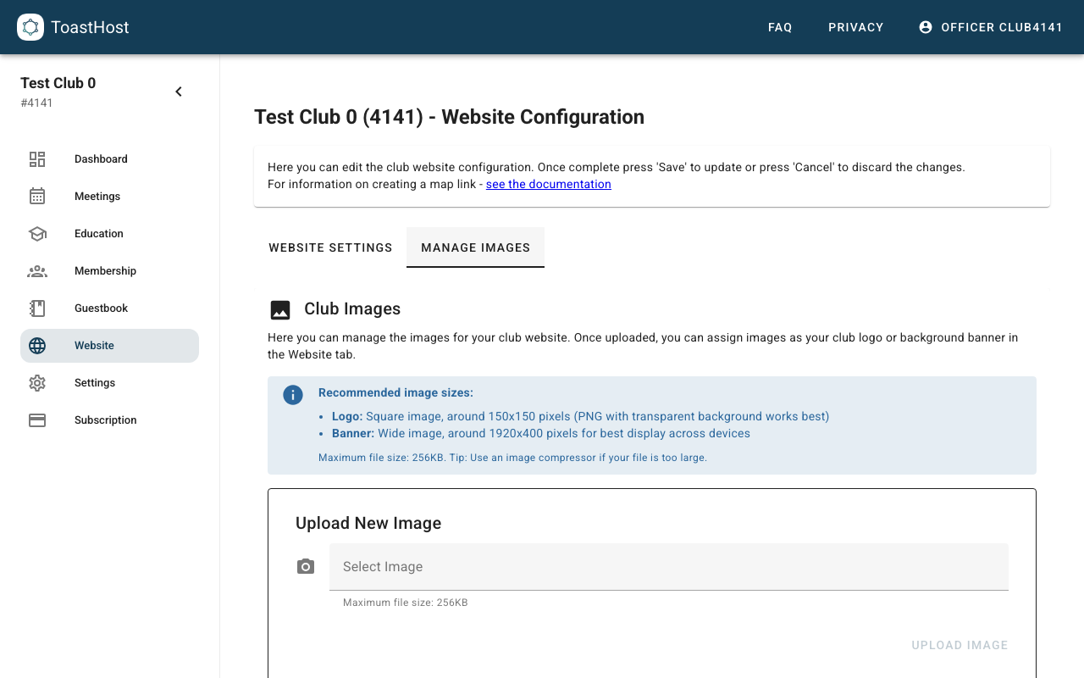Click the camera icon beside Select Image

tap(305, 566)
